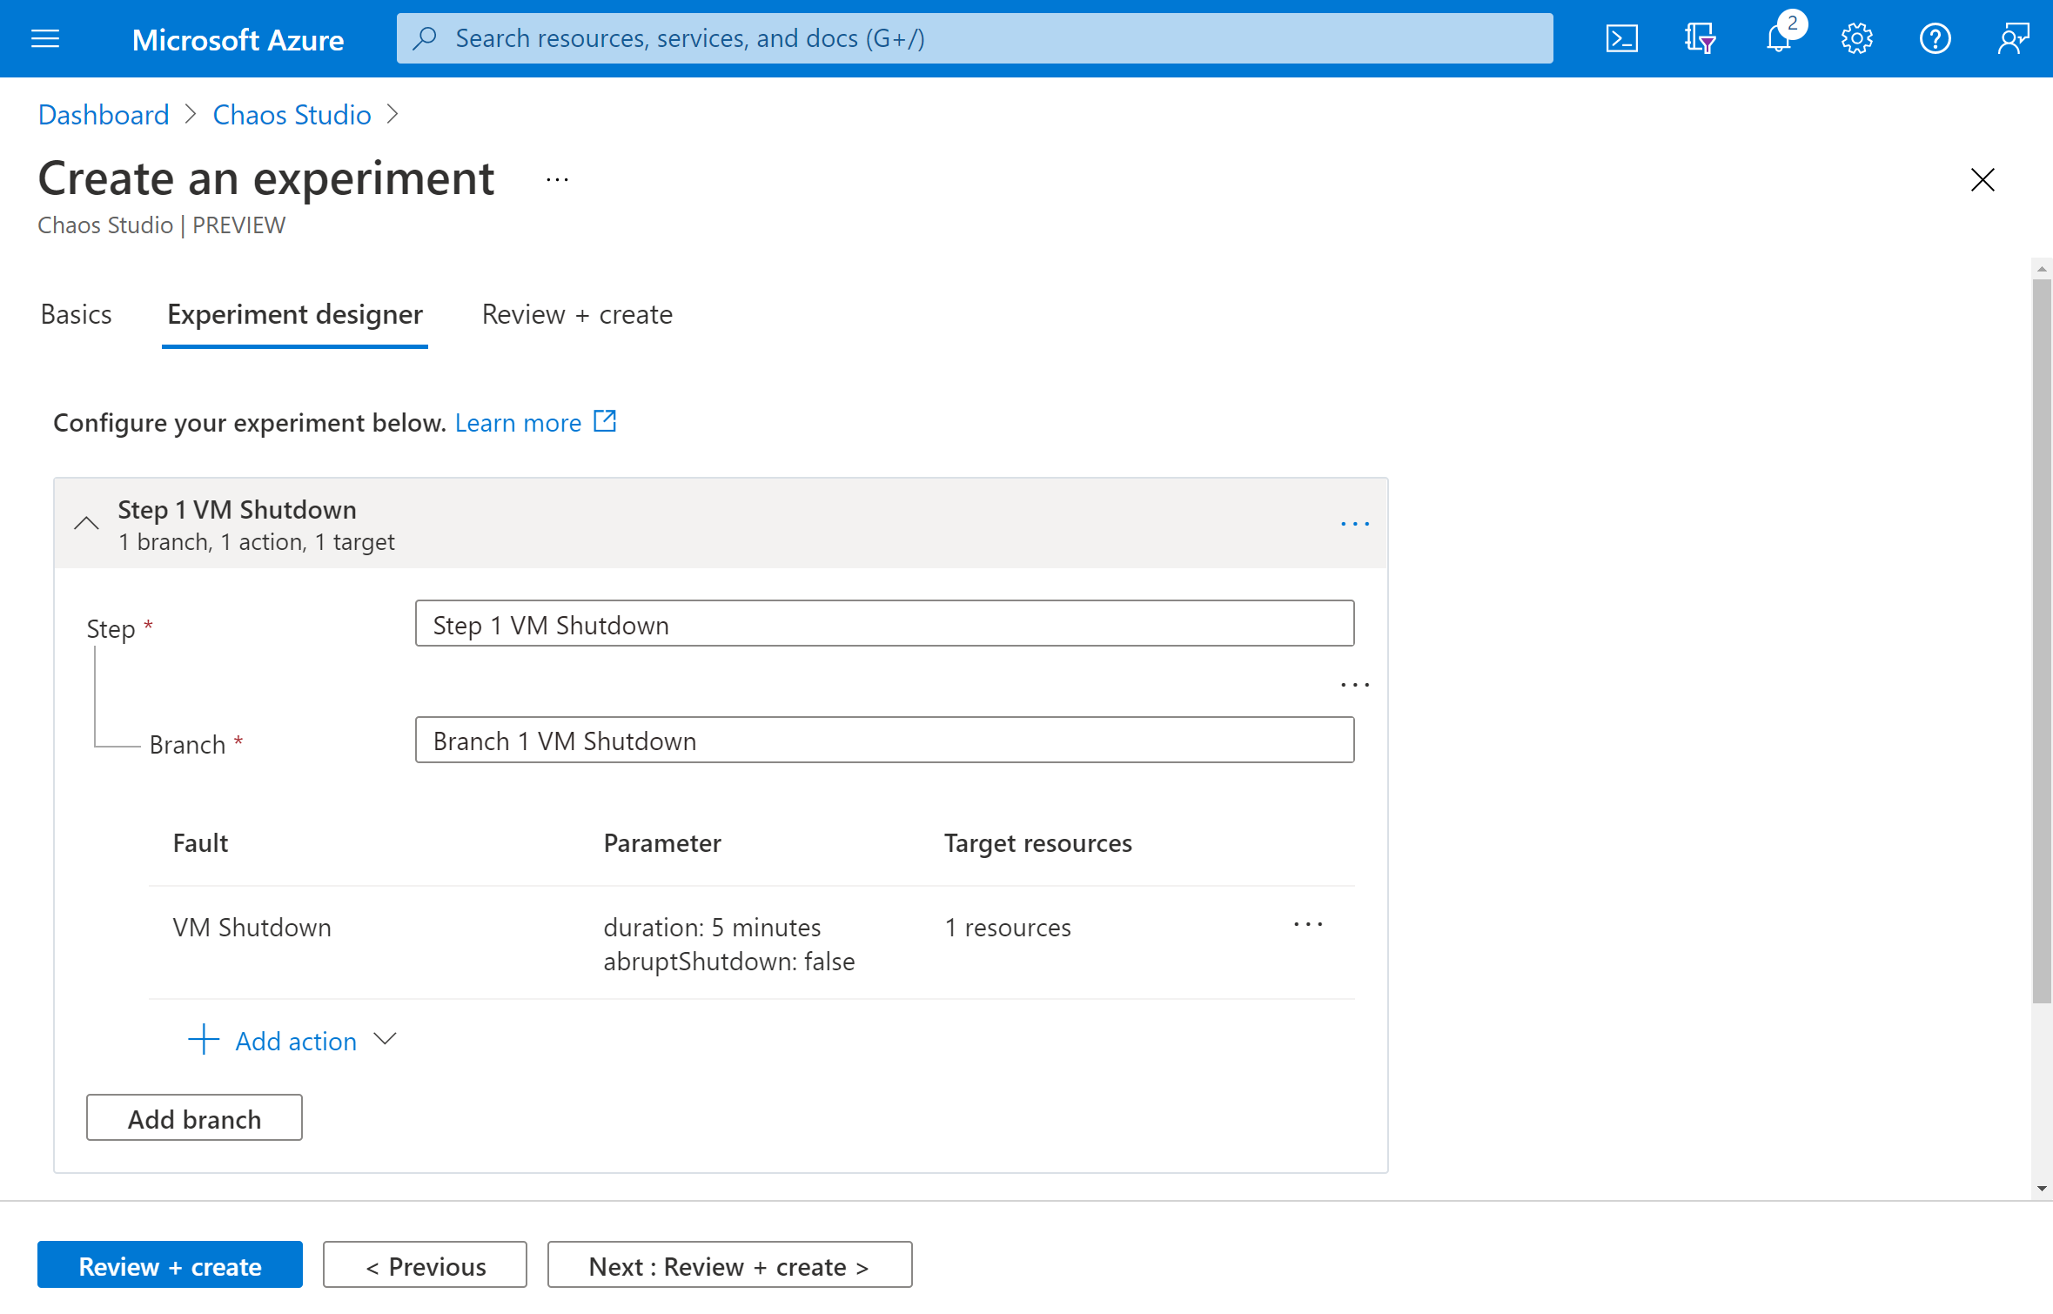2053x1314 pixels.
Task: Switch to the Review + create tab
Action: pos(576,314)
